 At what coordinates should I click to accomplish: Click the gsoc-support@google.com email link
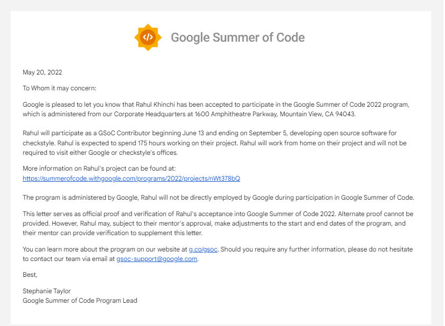pyautogui.click(x=156, y=259)
